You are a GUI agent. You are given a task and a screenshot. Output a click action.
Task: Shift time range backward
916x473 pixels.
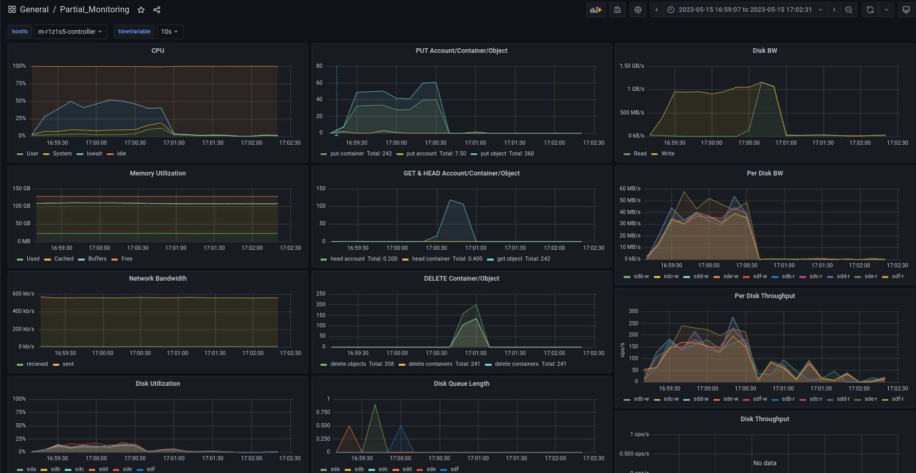point(657,10)
